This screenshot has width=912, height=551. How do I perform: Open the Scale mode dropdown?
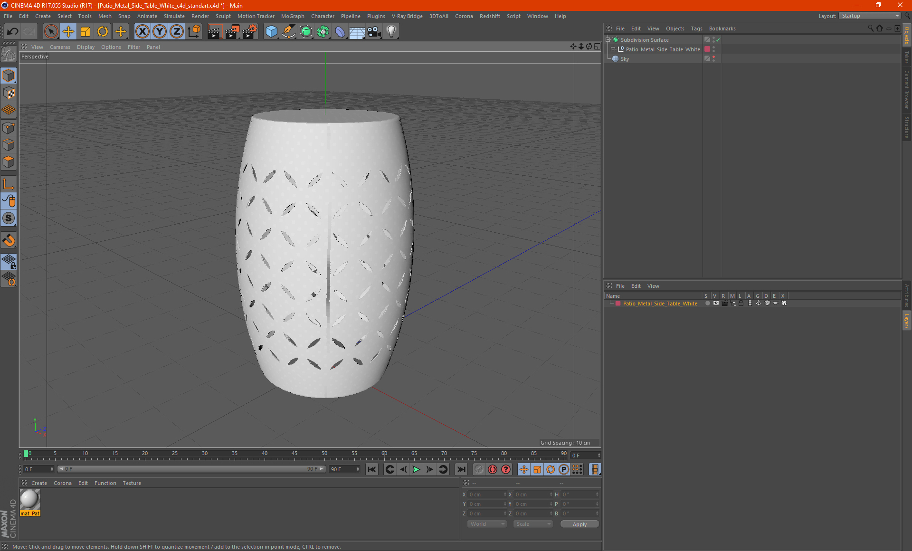tap(533, 524)
